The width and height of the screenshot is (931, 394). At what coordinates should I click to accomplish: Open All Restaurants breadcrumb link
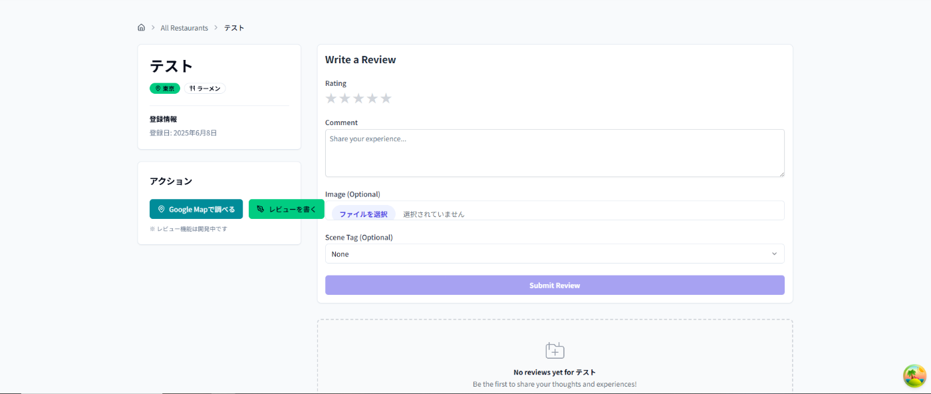coord(184,28)
